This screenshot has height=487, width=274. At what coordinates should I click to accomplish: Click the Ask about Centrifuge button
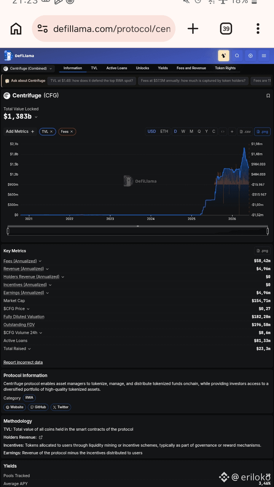(x=25, y=81)
